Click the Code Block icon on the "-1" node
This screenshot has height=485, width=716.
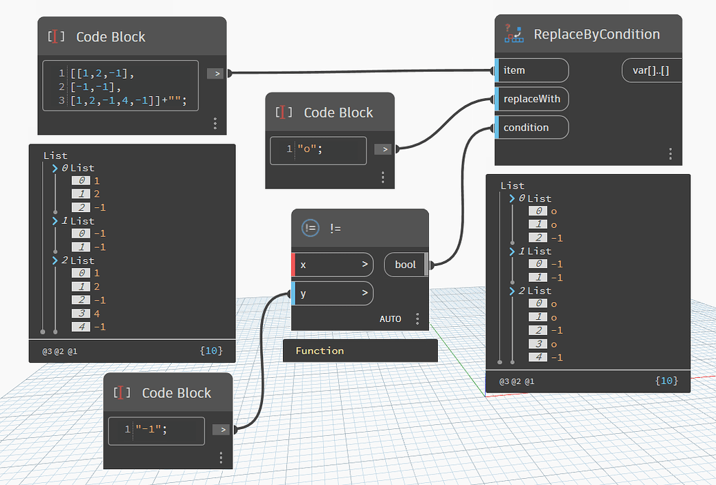click(x=122, y=392)
